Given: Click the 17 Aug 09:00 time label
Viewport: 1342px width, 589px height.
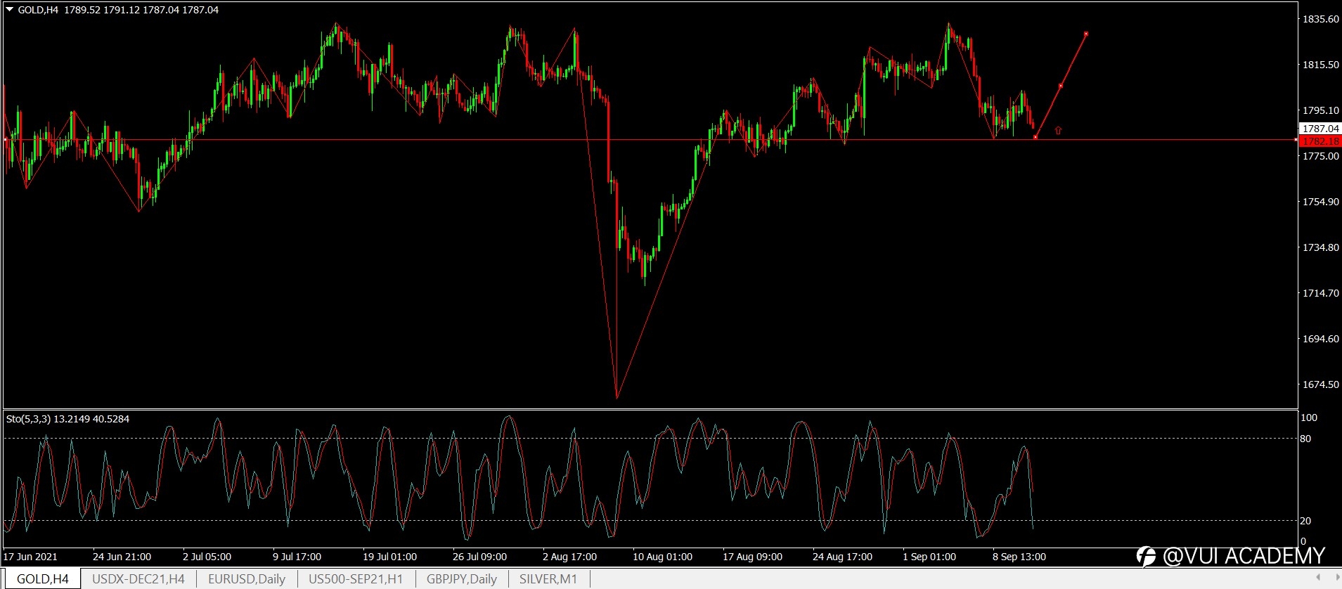Looking at the screenshot, I should tap(752, 557).
